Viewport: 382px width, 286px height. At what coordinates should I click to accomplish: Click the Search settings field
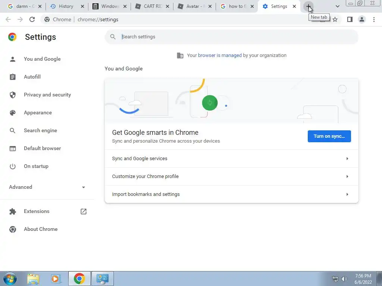pos(231,37)
